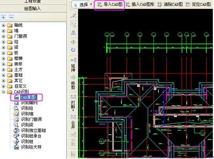The height and width of the screenshot is (159, 214).
Task: Click the icon beside 识别桩承台
Action: click(16, 136)
